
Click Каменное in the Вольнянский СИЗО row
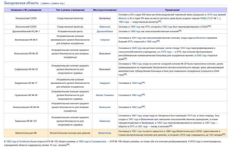[105, 27]
